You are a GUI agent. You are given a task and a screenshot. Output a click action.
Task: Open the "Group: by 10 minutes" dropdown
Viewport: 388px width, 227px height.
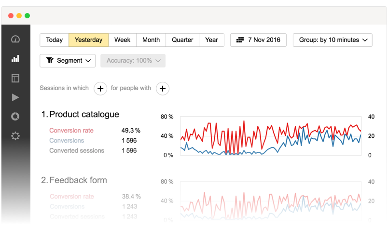(333, 40)
